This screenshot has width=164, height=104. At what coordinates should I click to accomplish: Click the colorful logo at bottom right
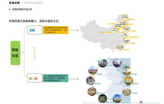click(141, 103)
